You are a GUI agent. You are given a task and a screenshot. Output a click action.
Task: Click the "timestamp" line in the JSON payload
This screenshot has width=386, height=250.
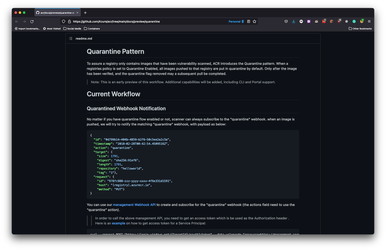coord(131,144)
